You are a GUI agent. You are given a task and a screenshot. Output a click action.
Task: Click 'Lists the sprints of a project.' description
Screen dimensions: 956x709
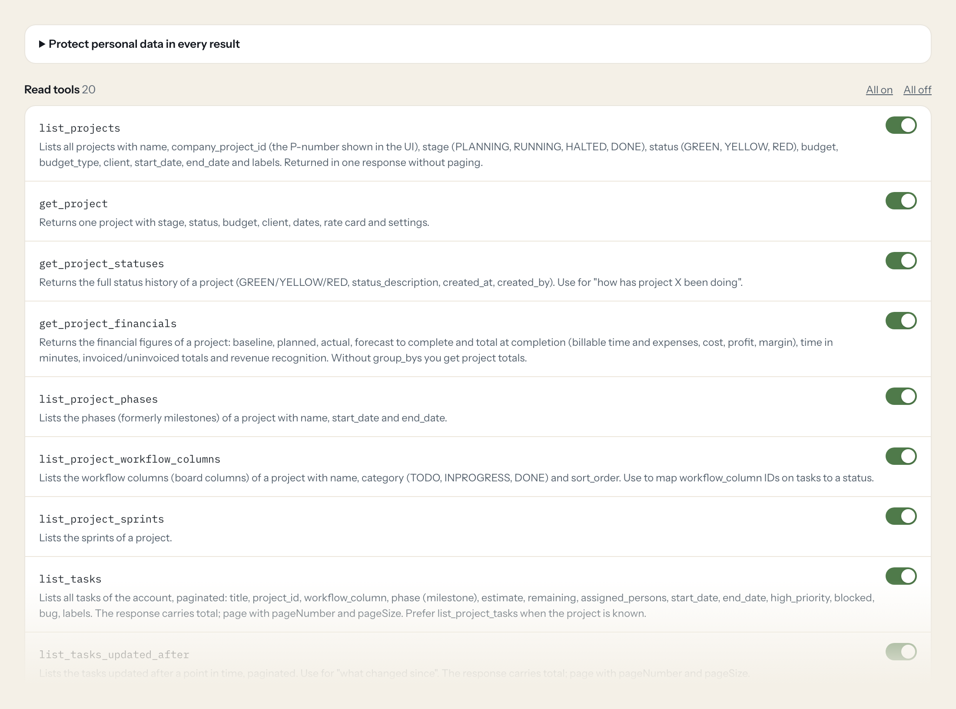pyautogui.click(x=106, y=538)
